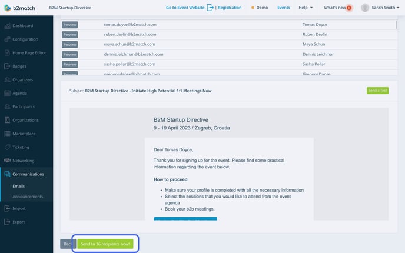
Task: Click the Marketplace list icon
Action: [7, 134]
